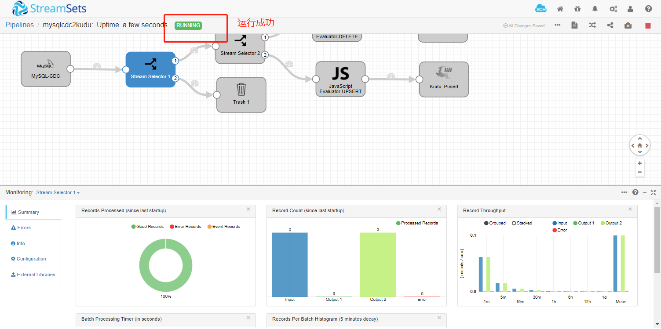Click the shuffle auto-arrange icon
The width and height of the screenshot is (661, 329).
(592, 25)
